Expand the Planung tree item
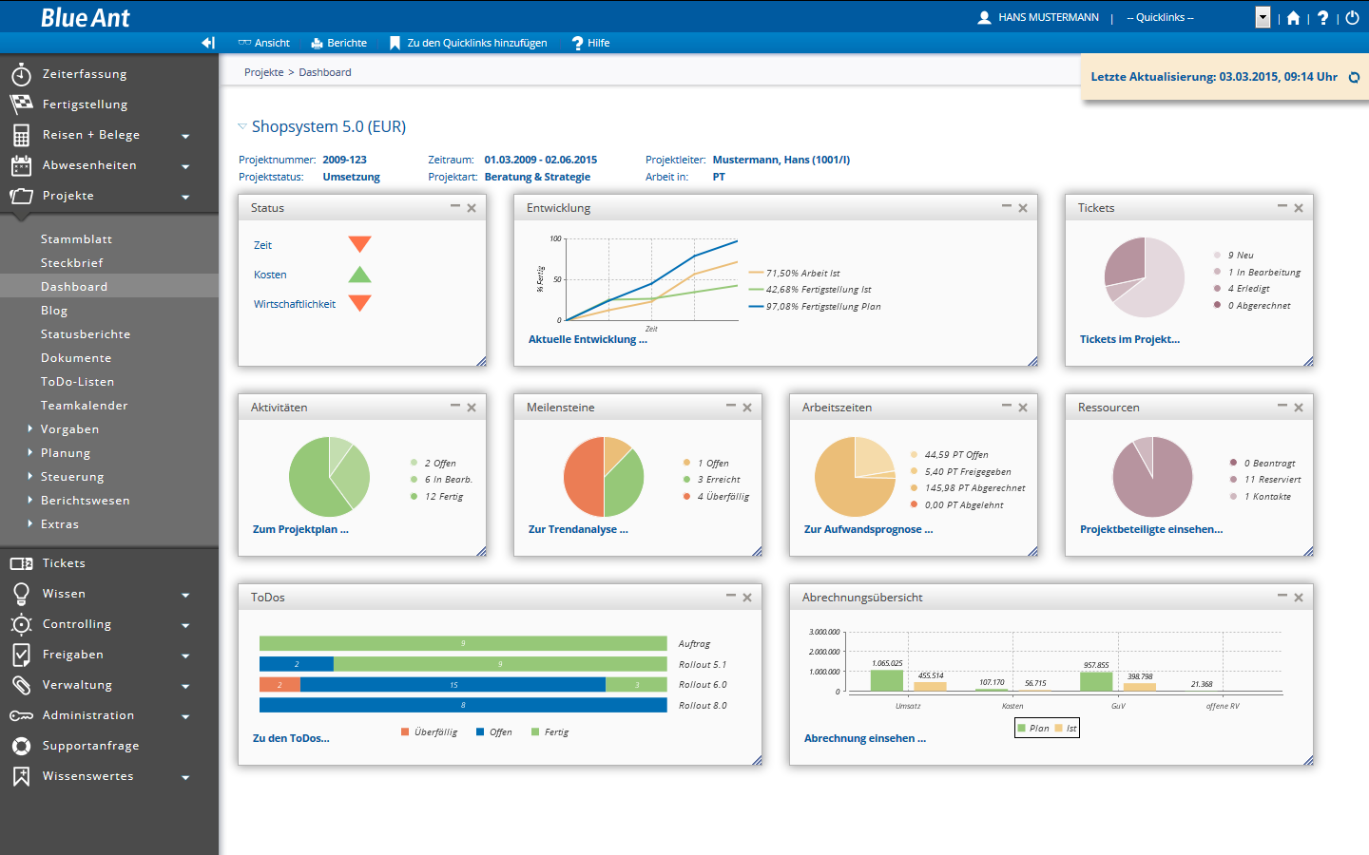Image resolution: width=1369 pixels, height=855 pixels. pyautogui.click(x=30, y=453)
